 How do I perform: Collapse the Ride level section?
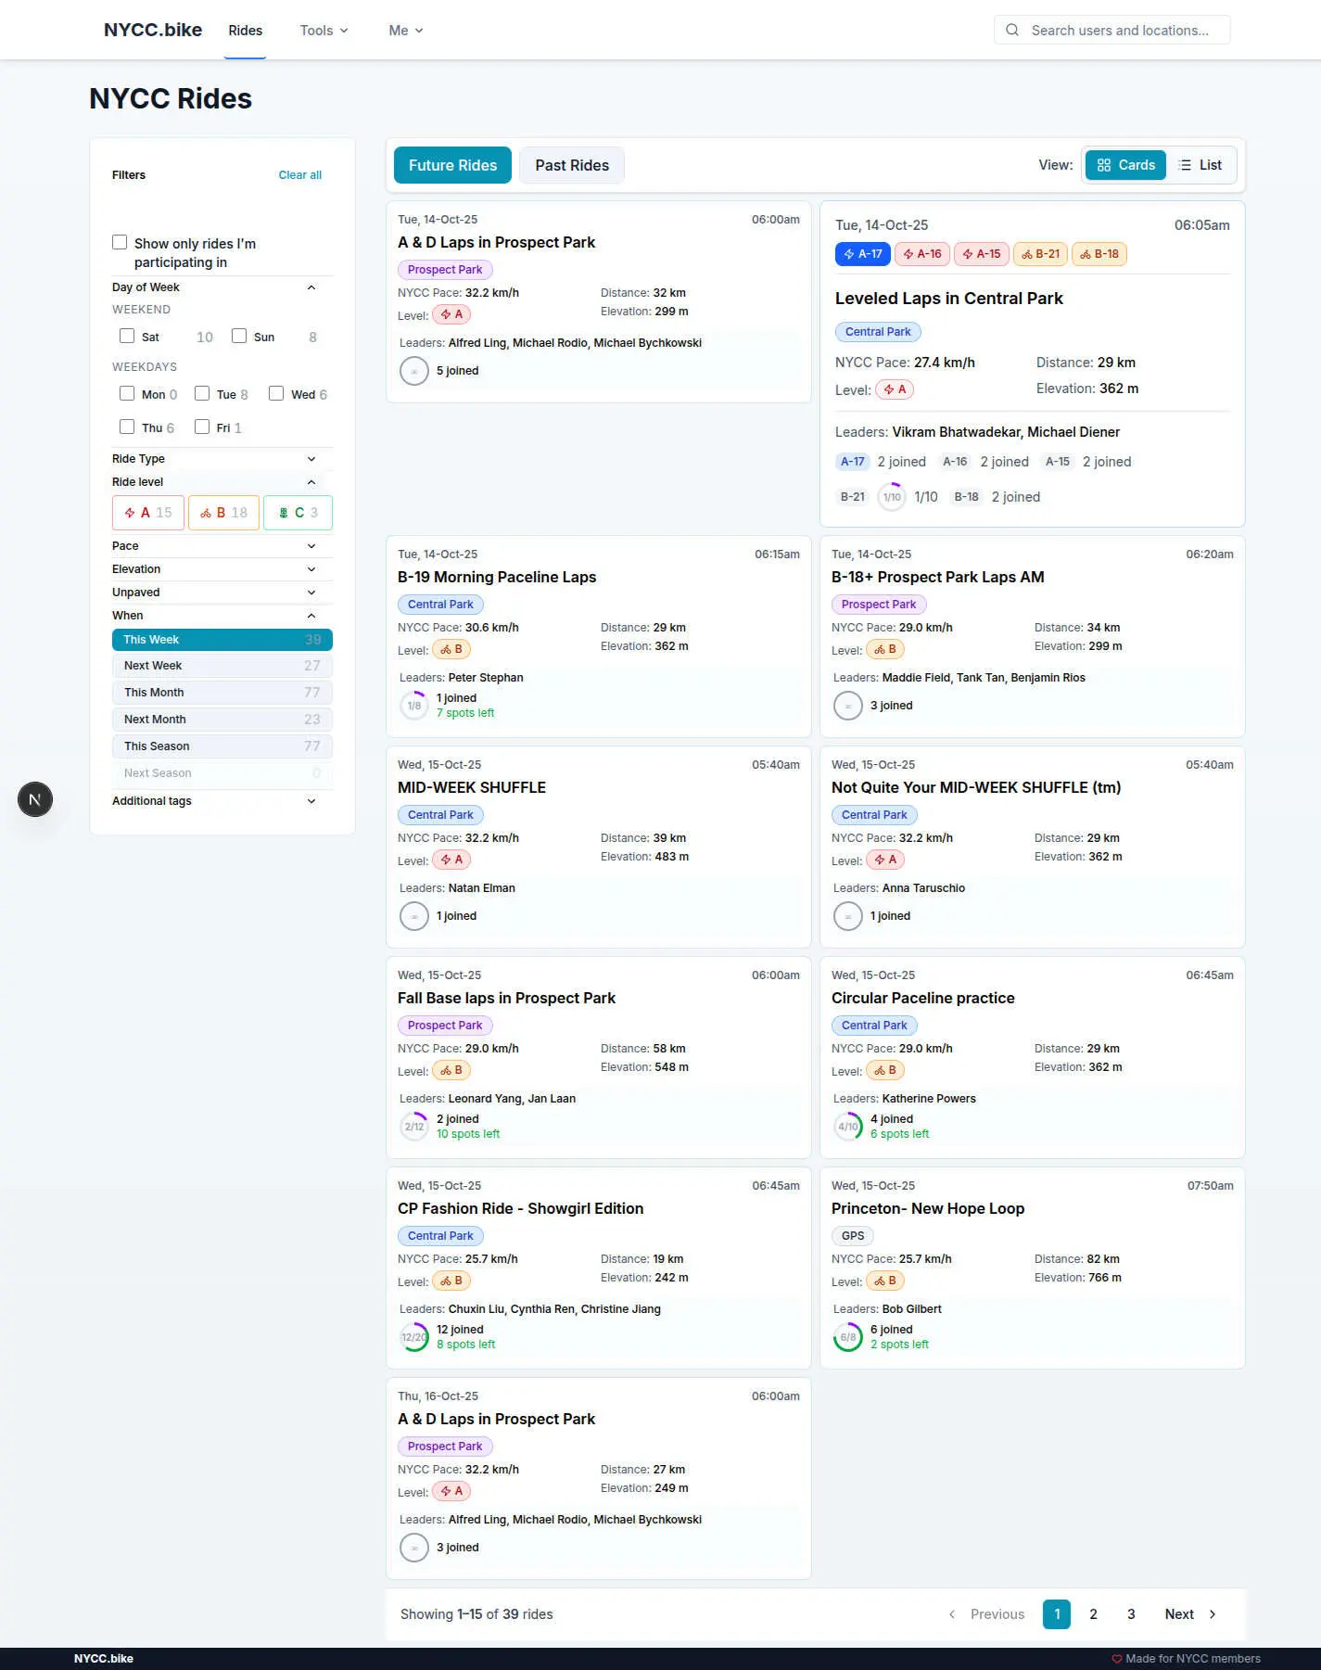(222, 482)
